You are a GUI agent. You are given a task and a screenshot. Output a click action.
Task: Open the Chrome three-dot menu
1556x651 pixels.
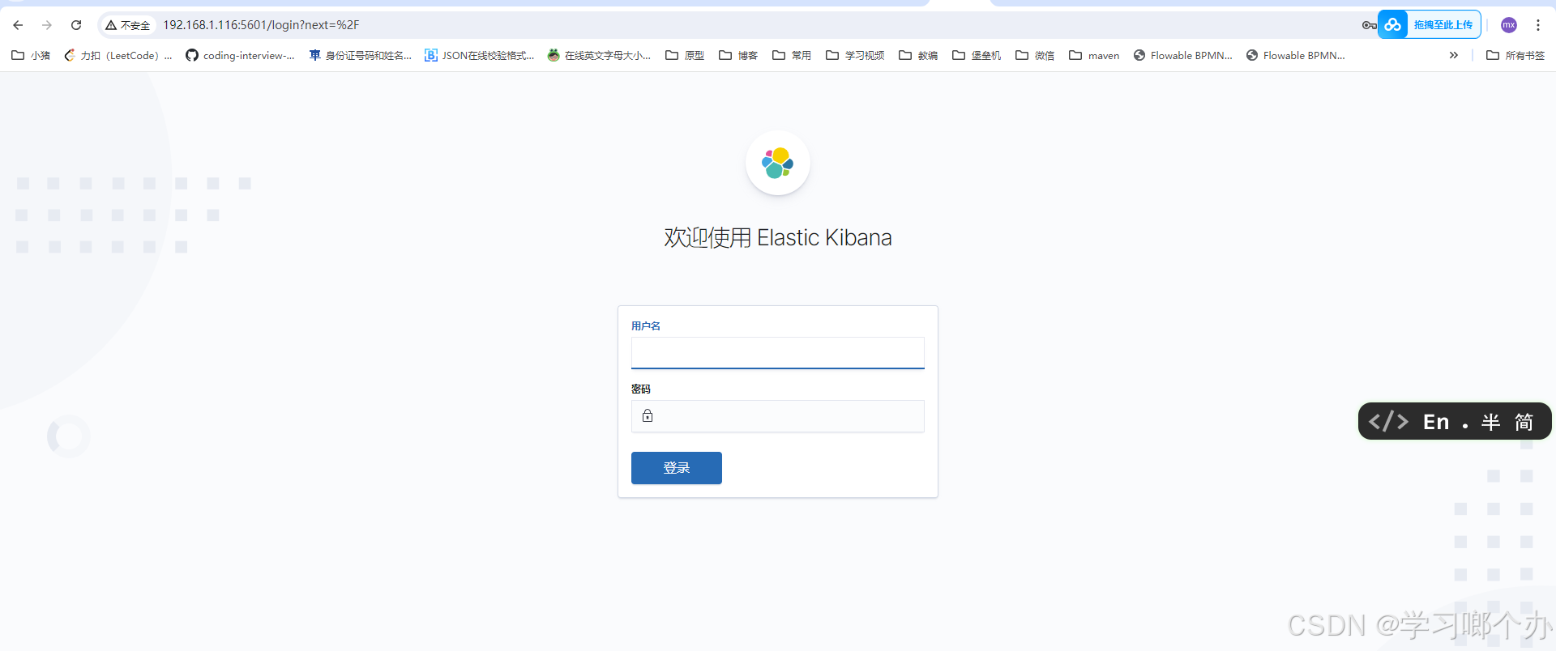[1538, 25]
